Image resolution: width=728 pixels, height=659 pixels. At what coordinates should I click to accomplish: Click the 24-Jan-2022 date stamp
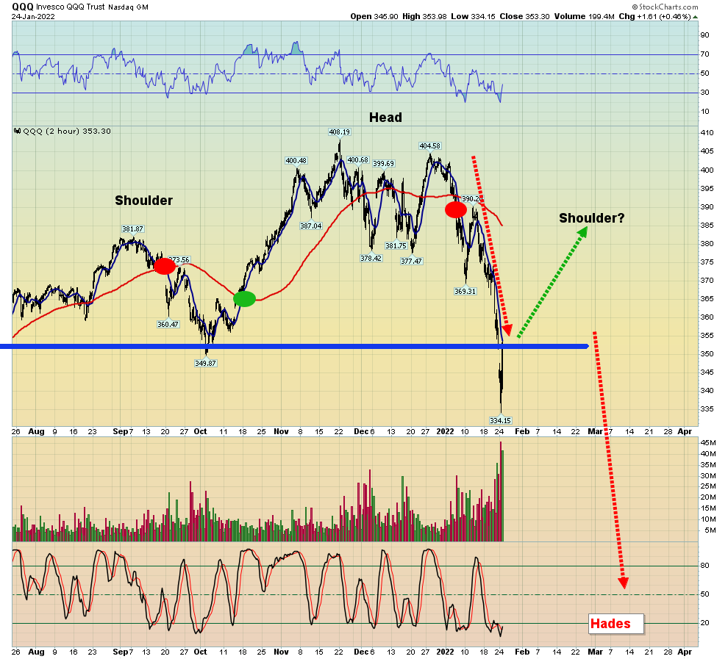click(33, 16)
